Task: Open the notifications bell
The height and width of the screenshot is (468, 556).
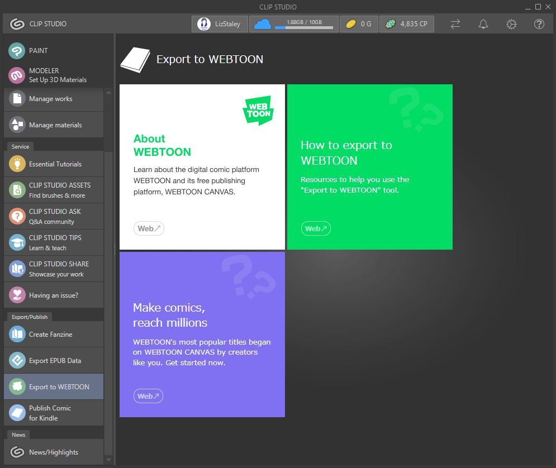Action: pos(483,24)
